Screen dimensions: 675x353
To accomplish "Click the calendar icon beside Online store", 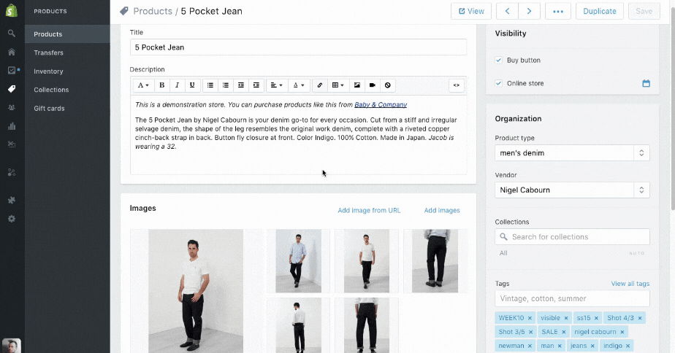I will (x=646, y=84).
